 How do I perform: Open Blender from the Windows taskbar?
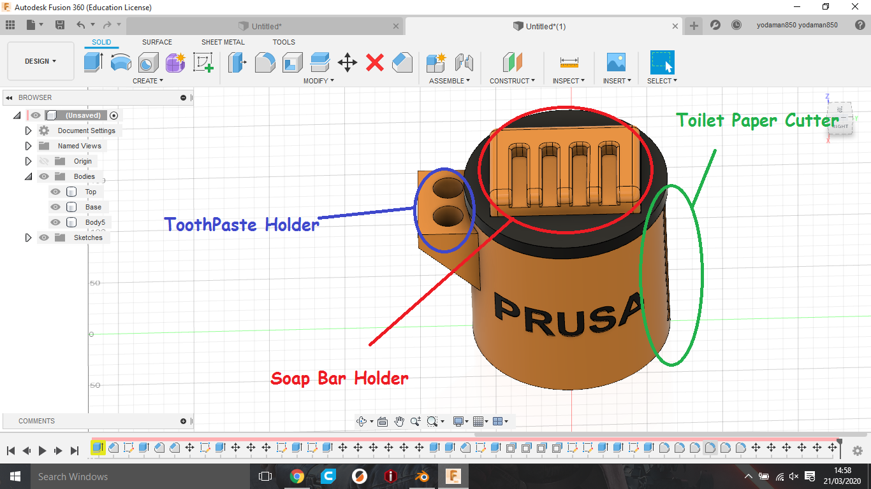[x=421, y=476]
